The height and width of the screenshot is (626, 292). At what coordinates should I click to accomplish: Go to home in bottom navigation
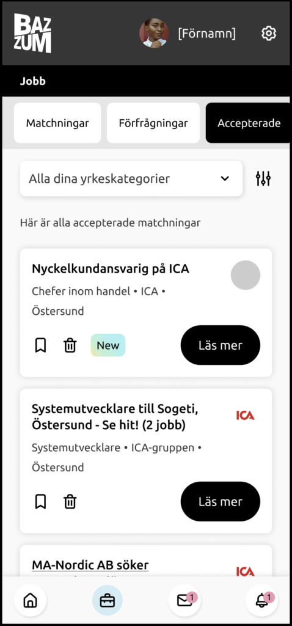tap(31, 600)
